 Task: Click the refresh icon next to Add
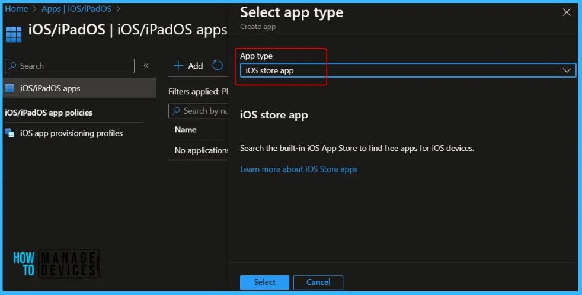[218, 66]
